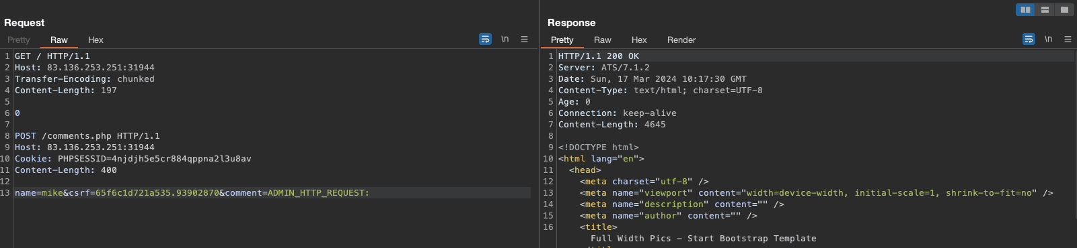Click the '<html lang="en">' line
Screen dimensions: 1077x248
tap(601, 159)
